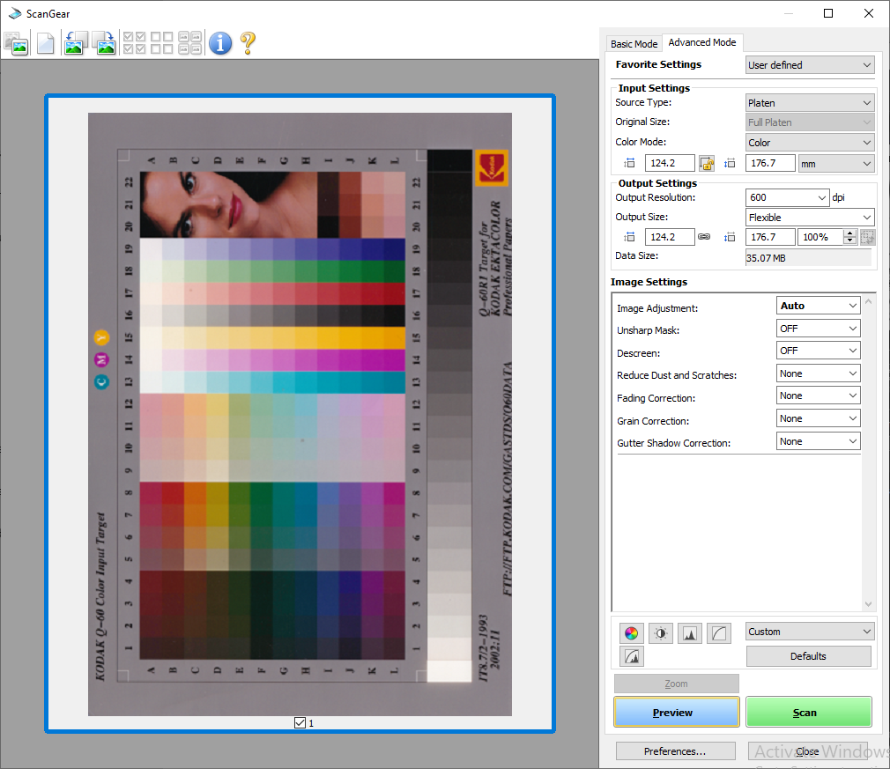Viewport: 890px width, 769px height.
Task: Open the Output Size Flexible dropdown
Action: coord(810,218)
